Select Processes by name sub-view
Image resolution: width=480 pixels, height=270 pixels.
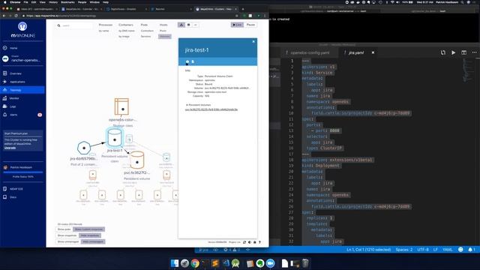[103, 31]
